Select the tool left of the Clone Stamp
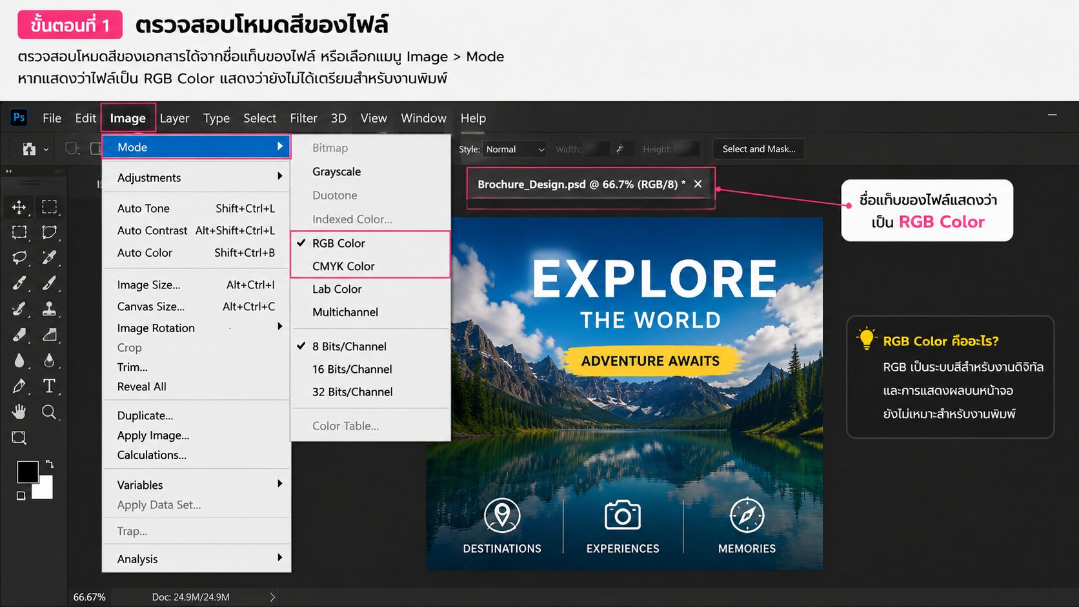 19,309
